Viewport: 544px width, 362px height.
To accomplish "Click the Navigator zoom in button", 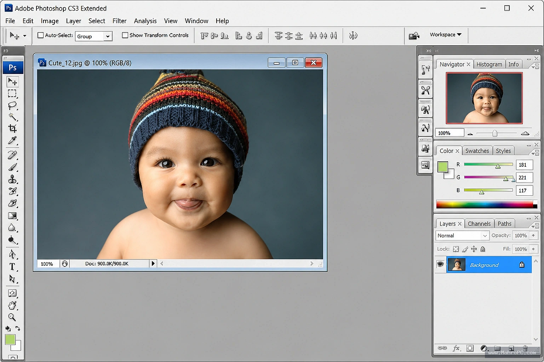I will pyautogui.click(x=525, y=133).
